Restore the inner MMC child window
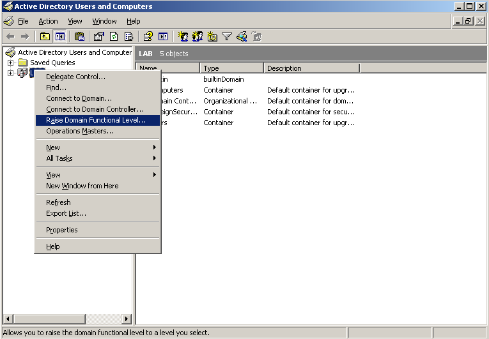The height and width of the screenshot is (339, 489). click(x=468, y=21)
